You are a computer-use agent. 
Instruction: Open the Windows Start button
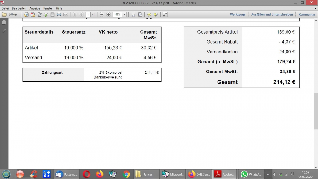point(6,174)
